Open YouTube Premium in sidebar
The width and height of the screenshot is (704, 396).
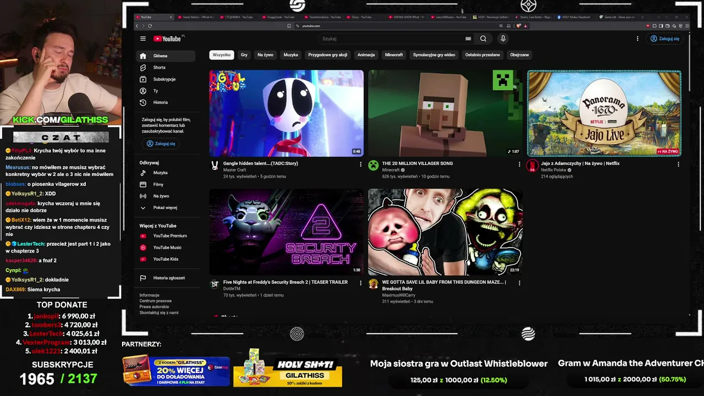[166, 236]
